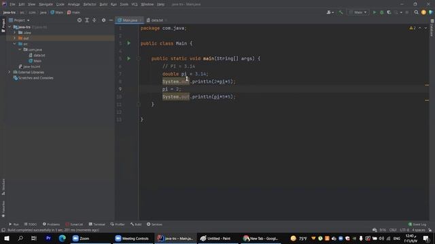Switch to the Main.java editor tab
This screenshot has height=244, width=435.
(x=129, y=20)
